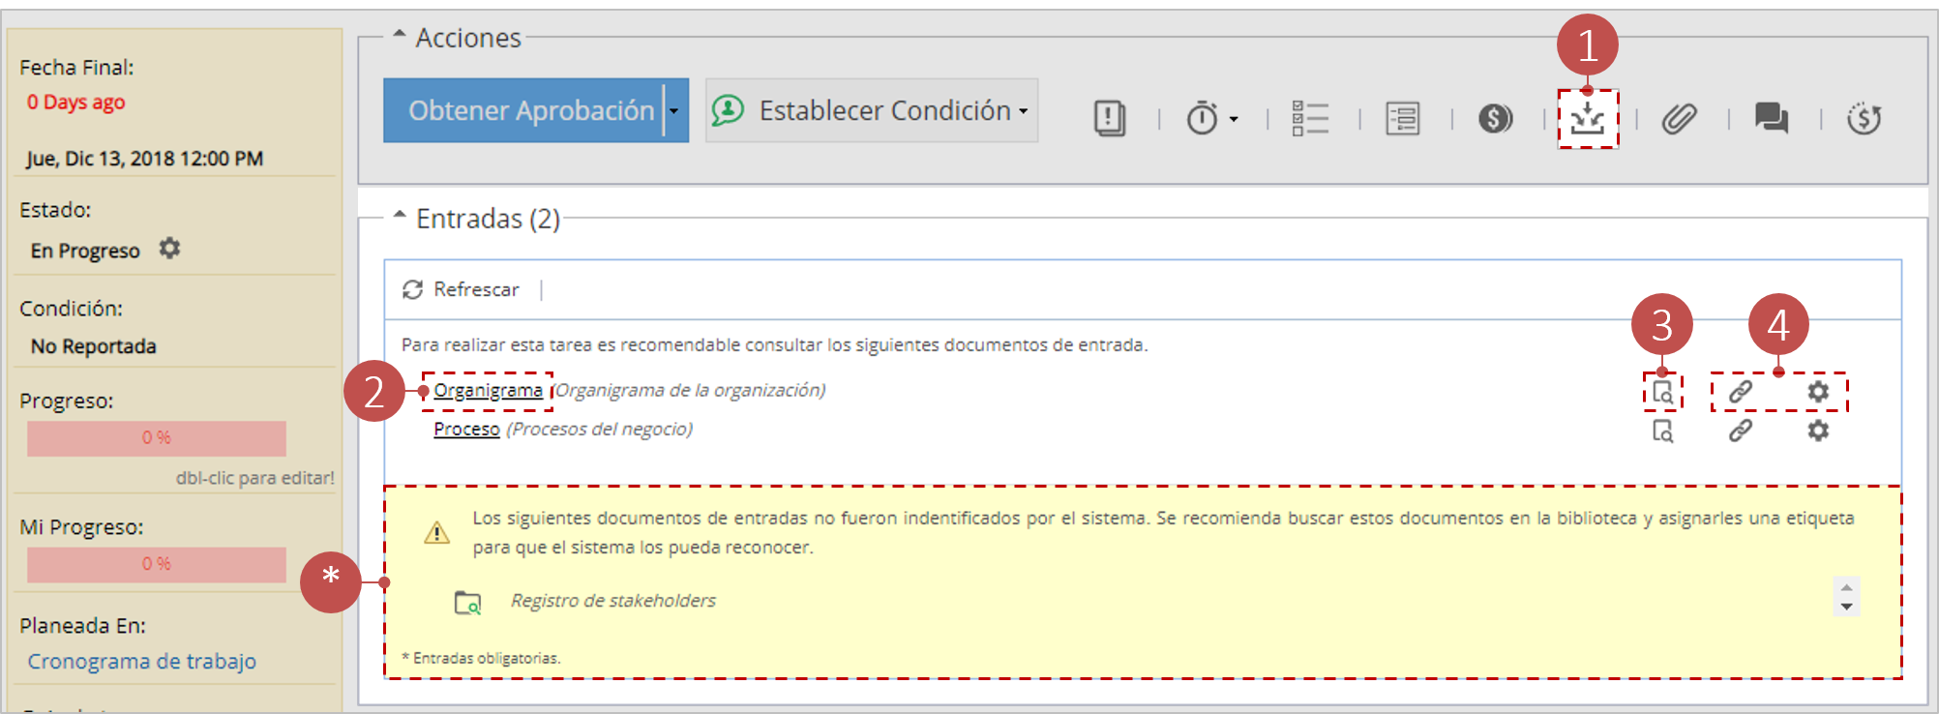Click the stopwatch timer icon
Viewport: 1939px width, 714px height.
pyautogui.click(x=1202, y=118)
